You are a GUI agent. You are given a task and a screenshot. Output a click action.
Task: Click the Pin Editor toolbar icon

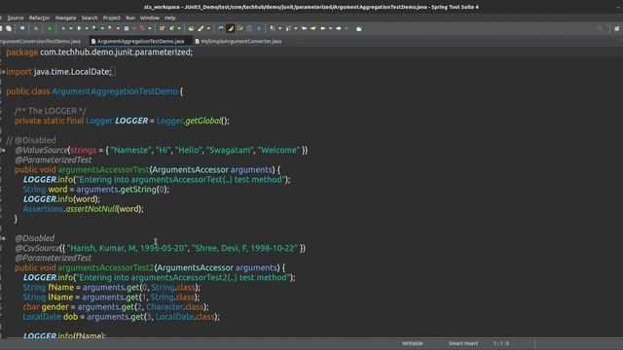coord(359,28)
